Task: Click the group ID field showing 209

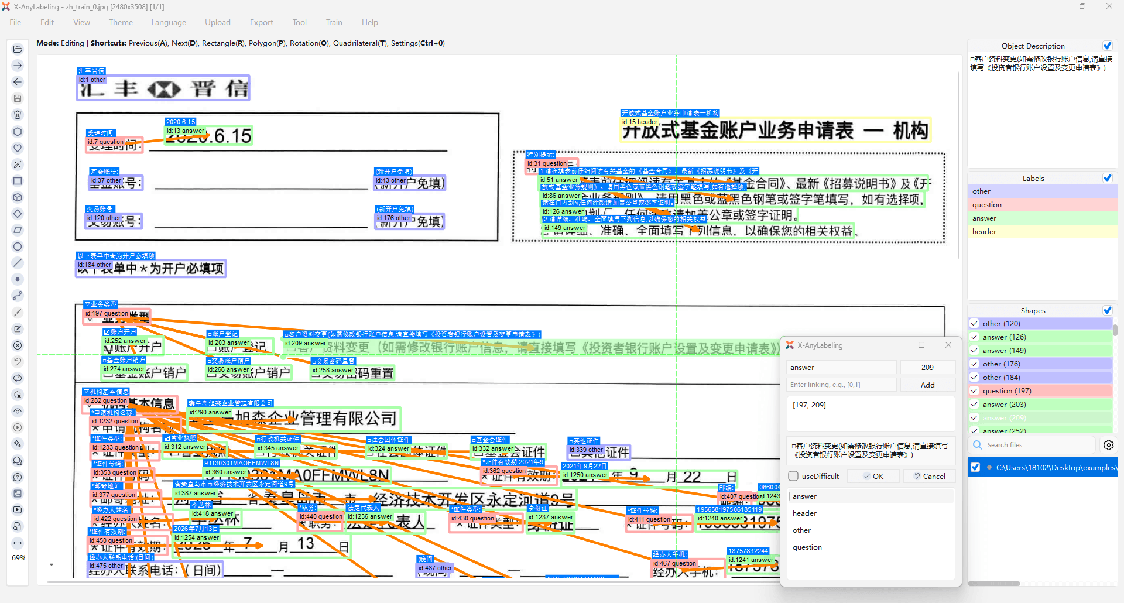Action: coord(928,368)
